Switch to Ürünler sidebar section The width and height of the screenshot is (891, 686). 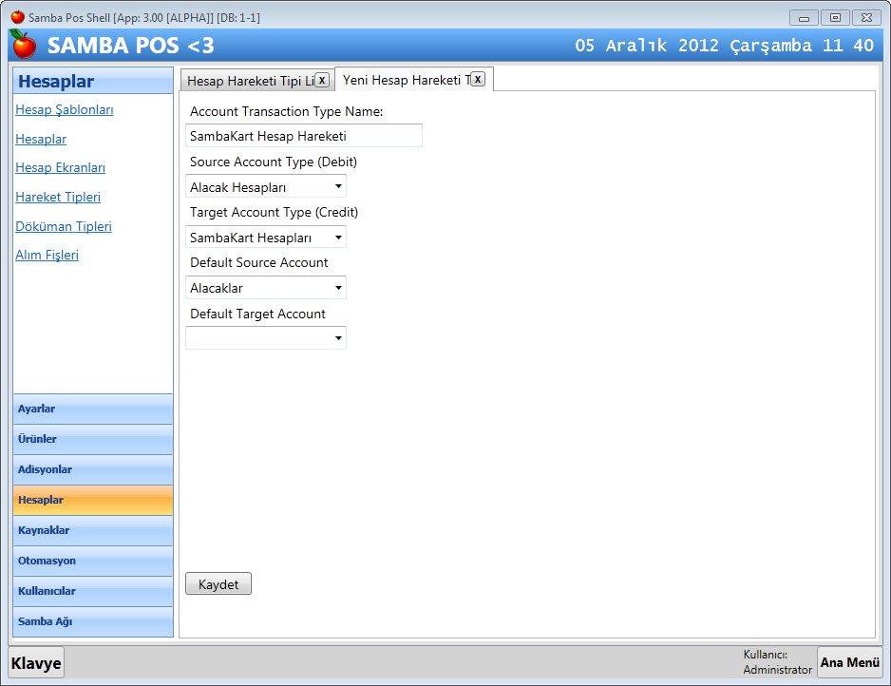pos(93,439)
